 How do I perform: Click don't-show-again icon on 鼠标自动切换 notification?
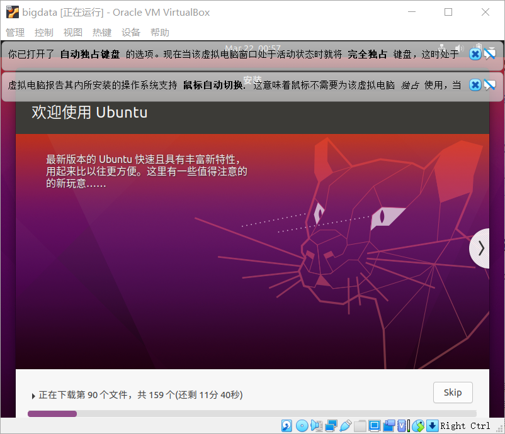(x=489, y=85)
